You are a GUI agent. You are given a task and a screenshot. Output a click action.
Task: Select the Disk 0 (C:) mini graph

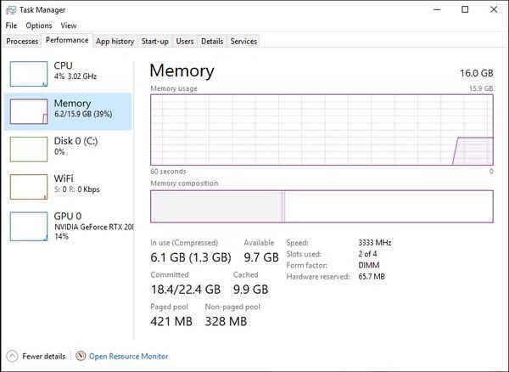click(x=29, y=149)
